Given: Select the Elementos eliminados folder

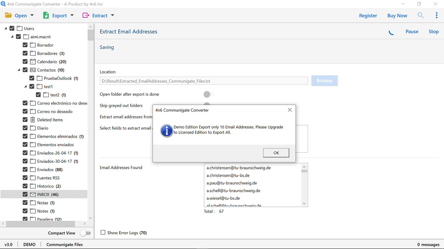Looking at the screenshot, I should pyautogui.click(x=60, y=136).
